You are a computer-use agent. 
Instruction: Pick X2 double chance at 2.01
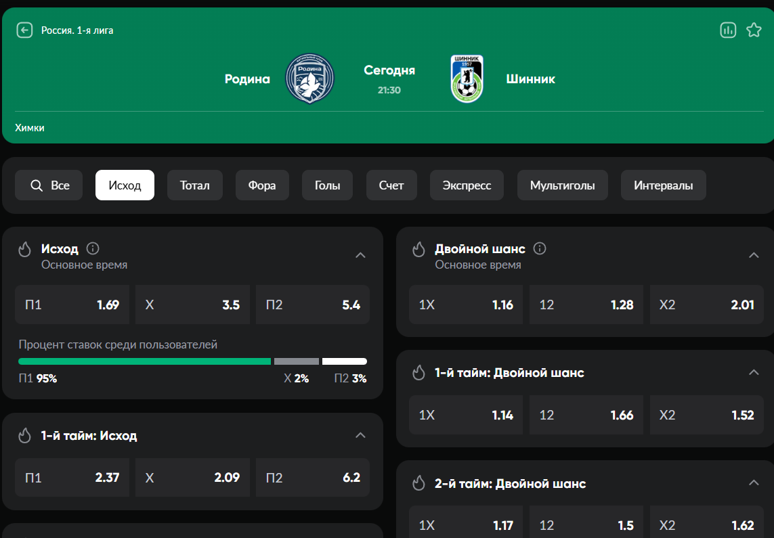click(x=706, y=305)
